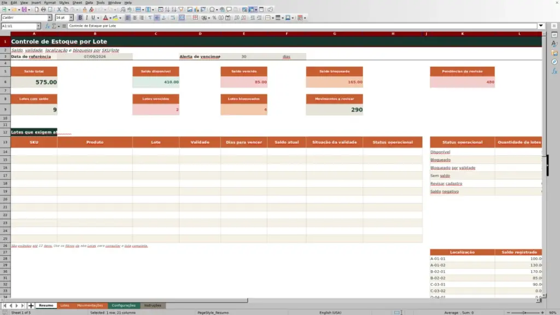Viewport: 560px width, 315px height.
Task: Toggle Freeze Rows and Columns
Action: 252,10
